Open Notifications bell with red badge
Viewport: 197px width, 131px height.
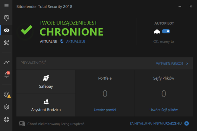pos(7,74)
